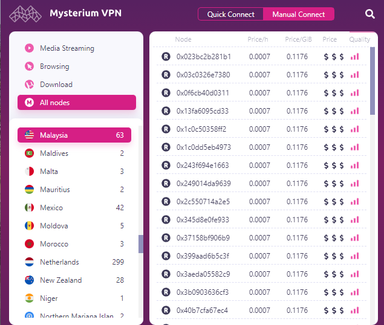This screenshot has height=325, width=384.
Task: Click the Netherlands flag icon
Action: tap(30, 262)
